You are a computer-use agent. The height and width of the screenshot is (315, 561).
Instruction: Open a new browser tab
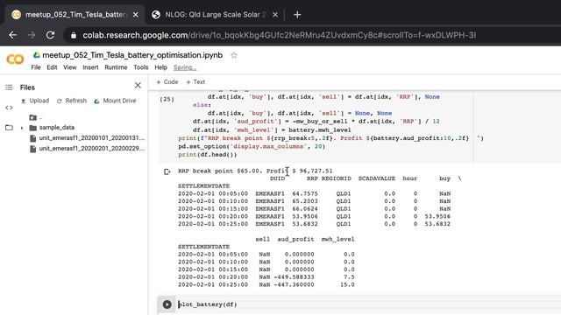coord(297,15)
